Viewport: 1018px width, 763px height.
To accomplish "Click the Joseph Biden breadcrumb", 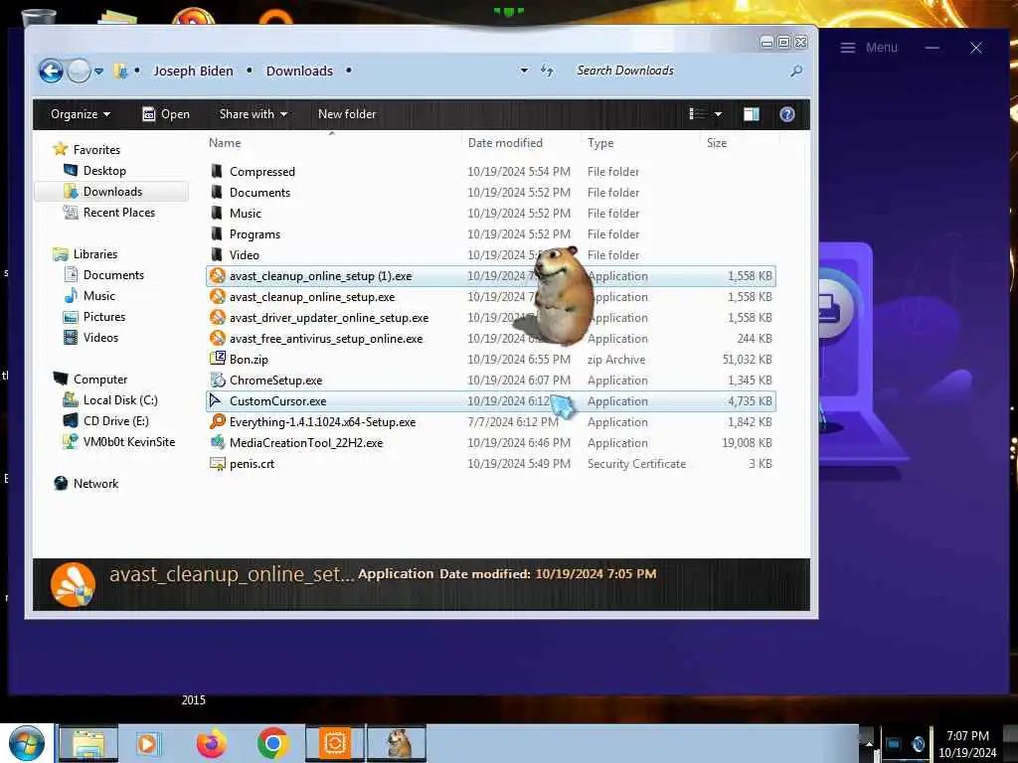I will pyautogui.click(x=193, y=71).
